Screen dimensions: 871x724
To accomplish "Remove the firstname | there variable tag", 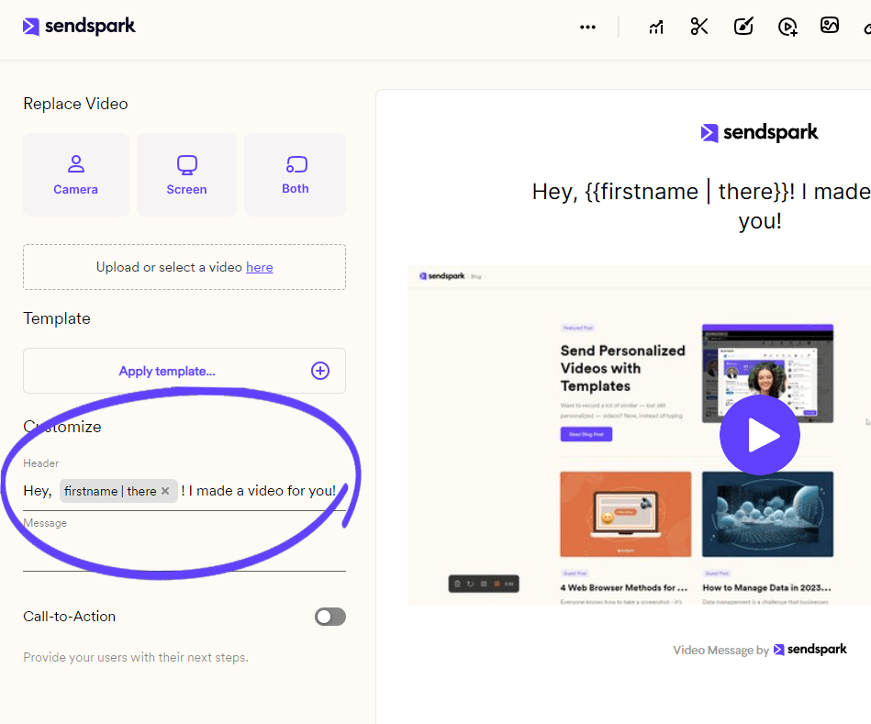I will click(x=165, y=491).
